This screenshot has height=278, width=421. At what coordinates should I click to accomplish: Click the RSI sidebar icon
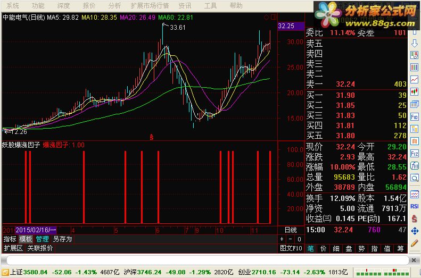(x=414, y=206)
